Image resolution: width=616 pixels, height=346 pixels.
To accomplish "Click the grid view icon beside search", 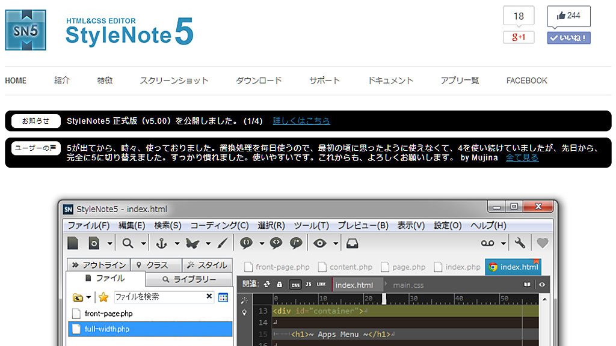I will 223,297.
